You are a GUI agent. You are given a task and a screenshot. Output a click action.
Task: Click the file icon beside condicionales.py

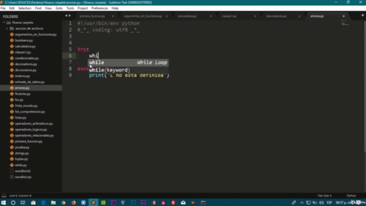point(12,58)
